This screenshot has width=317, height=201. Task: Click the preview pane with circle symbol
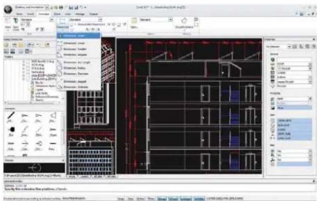coord(34,168)
